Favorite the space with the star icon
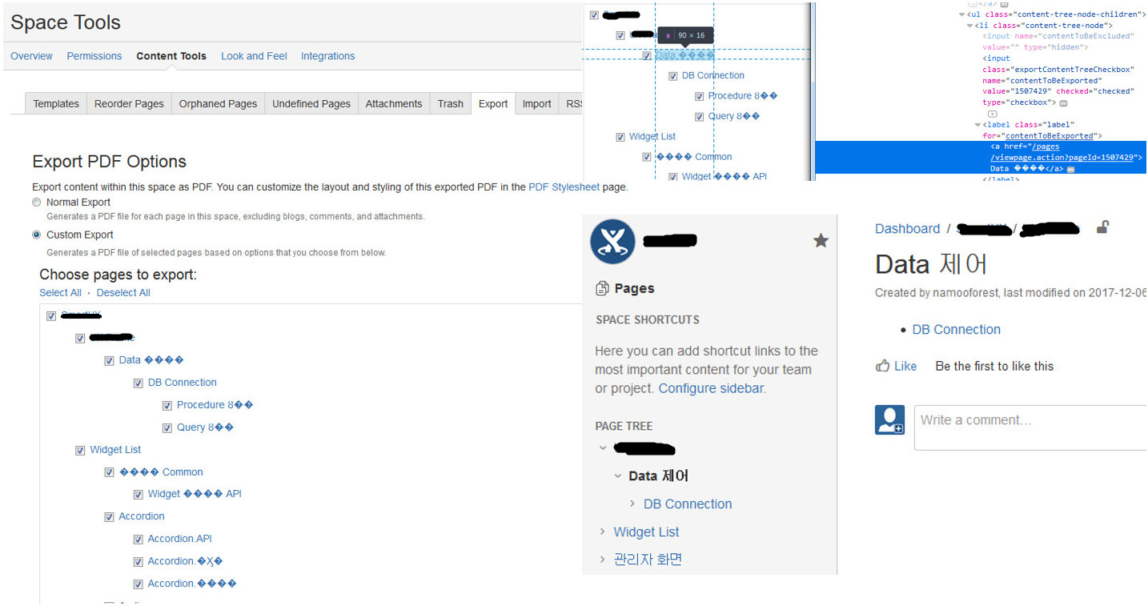 821,240
